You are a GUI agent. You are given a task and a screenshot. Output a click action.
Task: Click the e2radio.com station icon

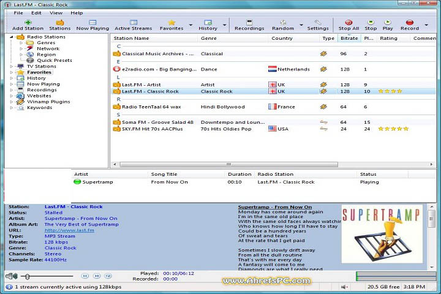[116, 69]
